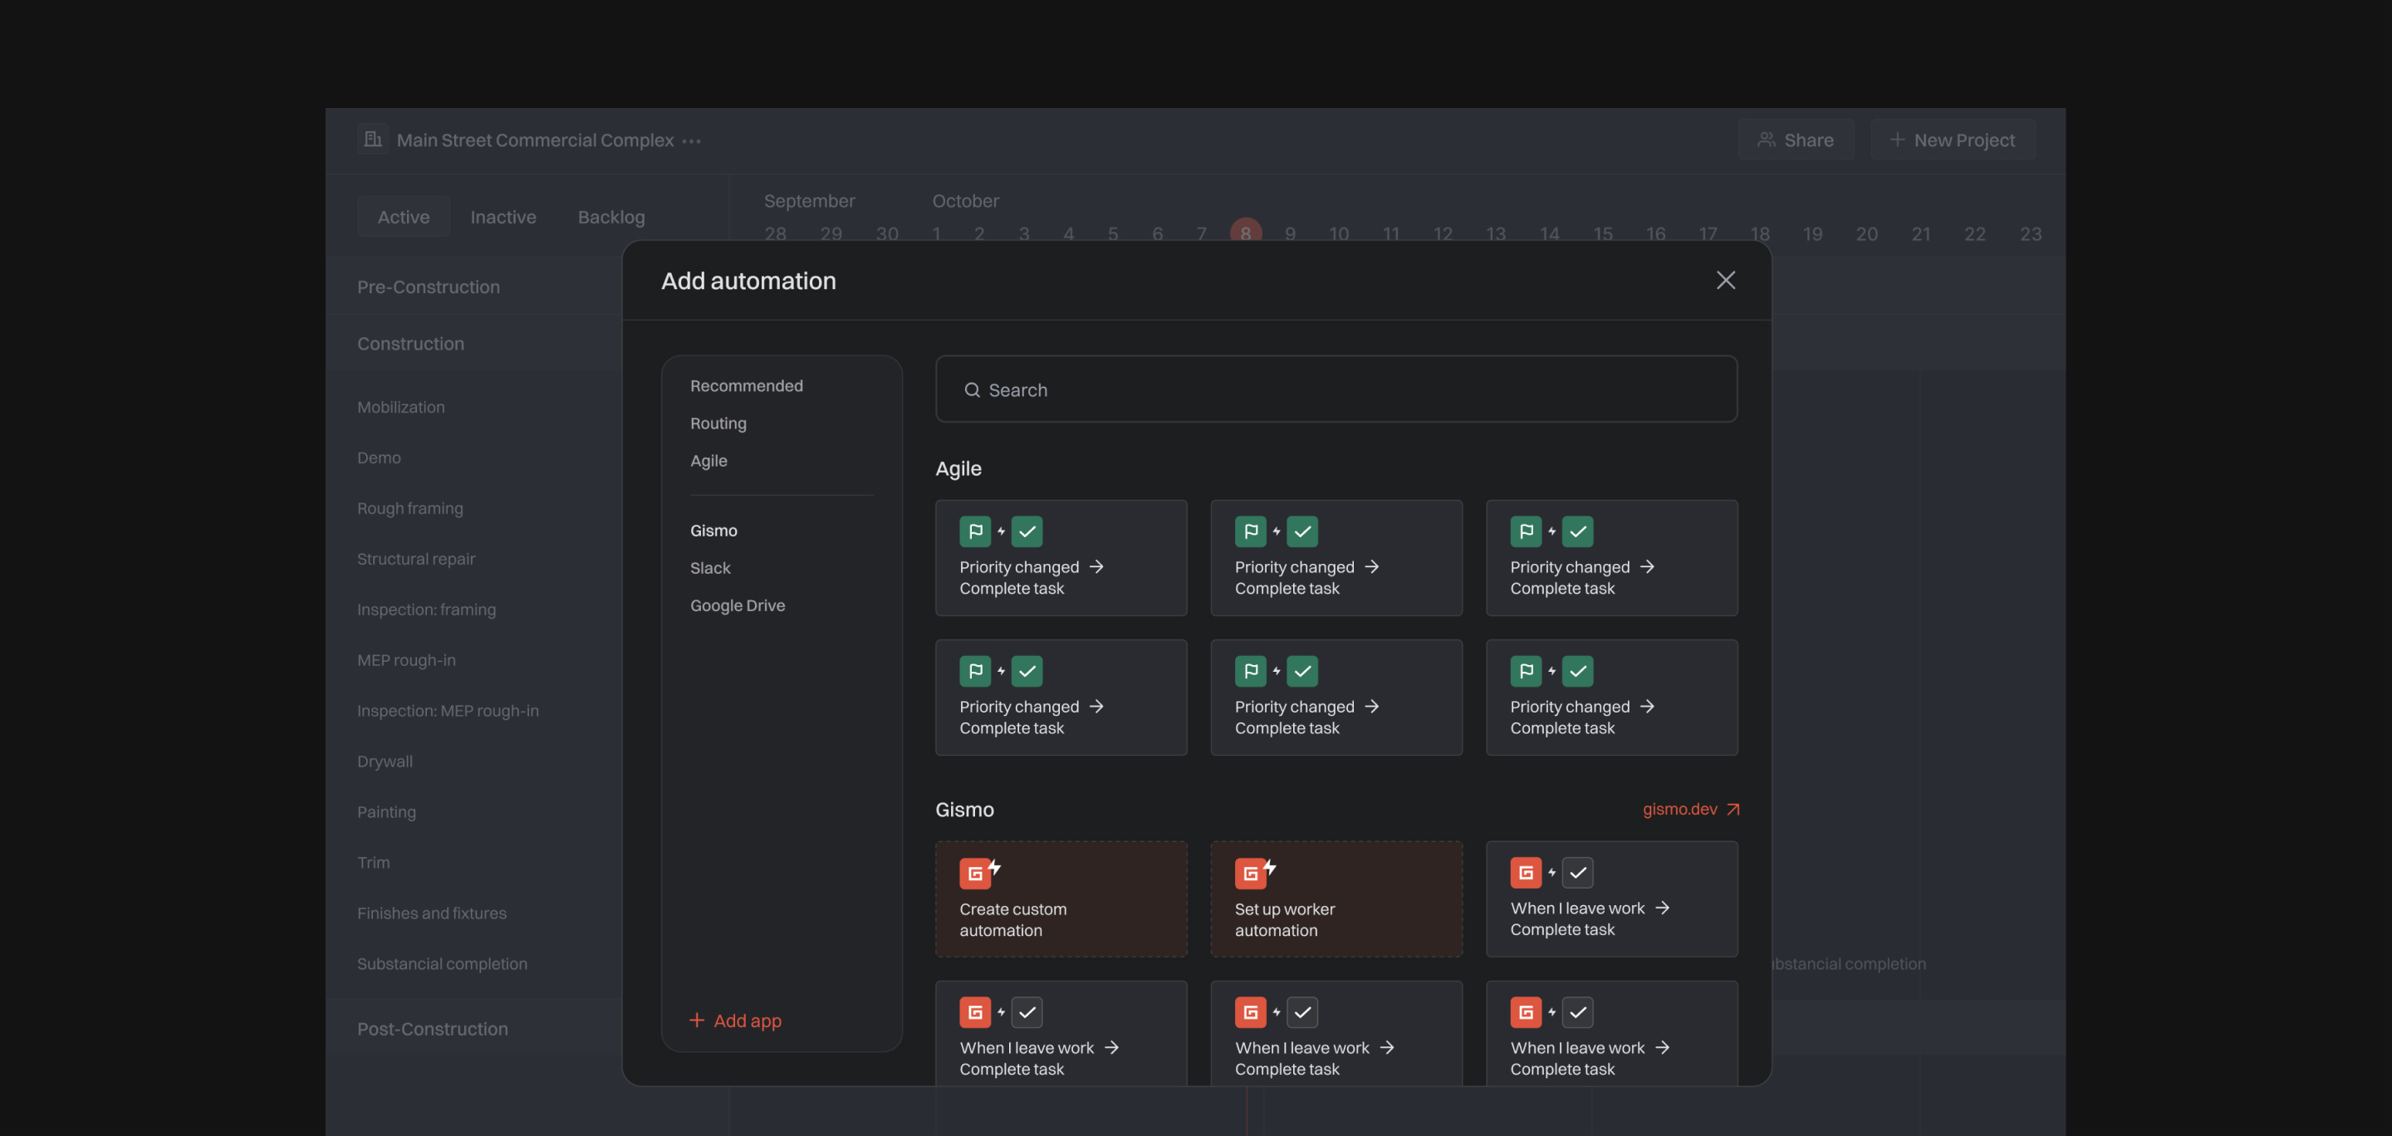Click the October month label in the timeline
Viewport: 2392px width, 1136px height.
(x=965, y=200)
